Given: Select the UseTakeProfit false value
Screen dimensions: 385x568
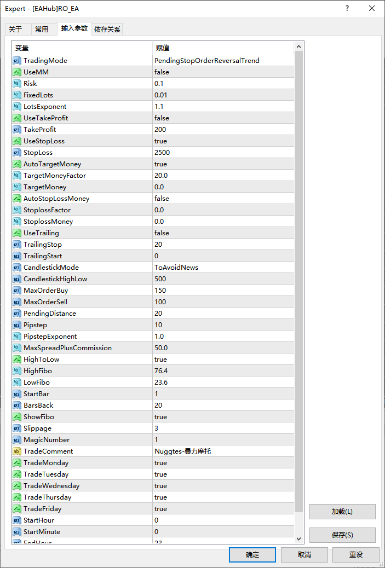Looking at the screenshot, I should (162, 118).
